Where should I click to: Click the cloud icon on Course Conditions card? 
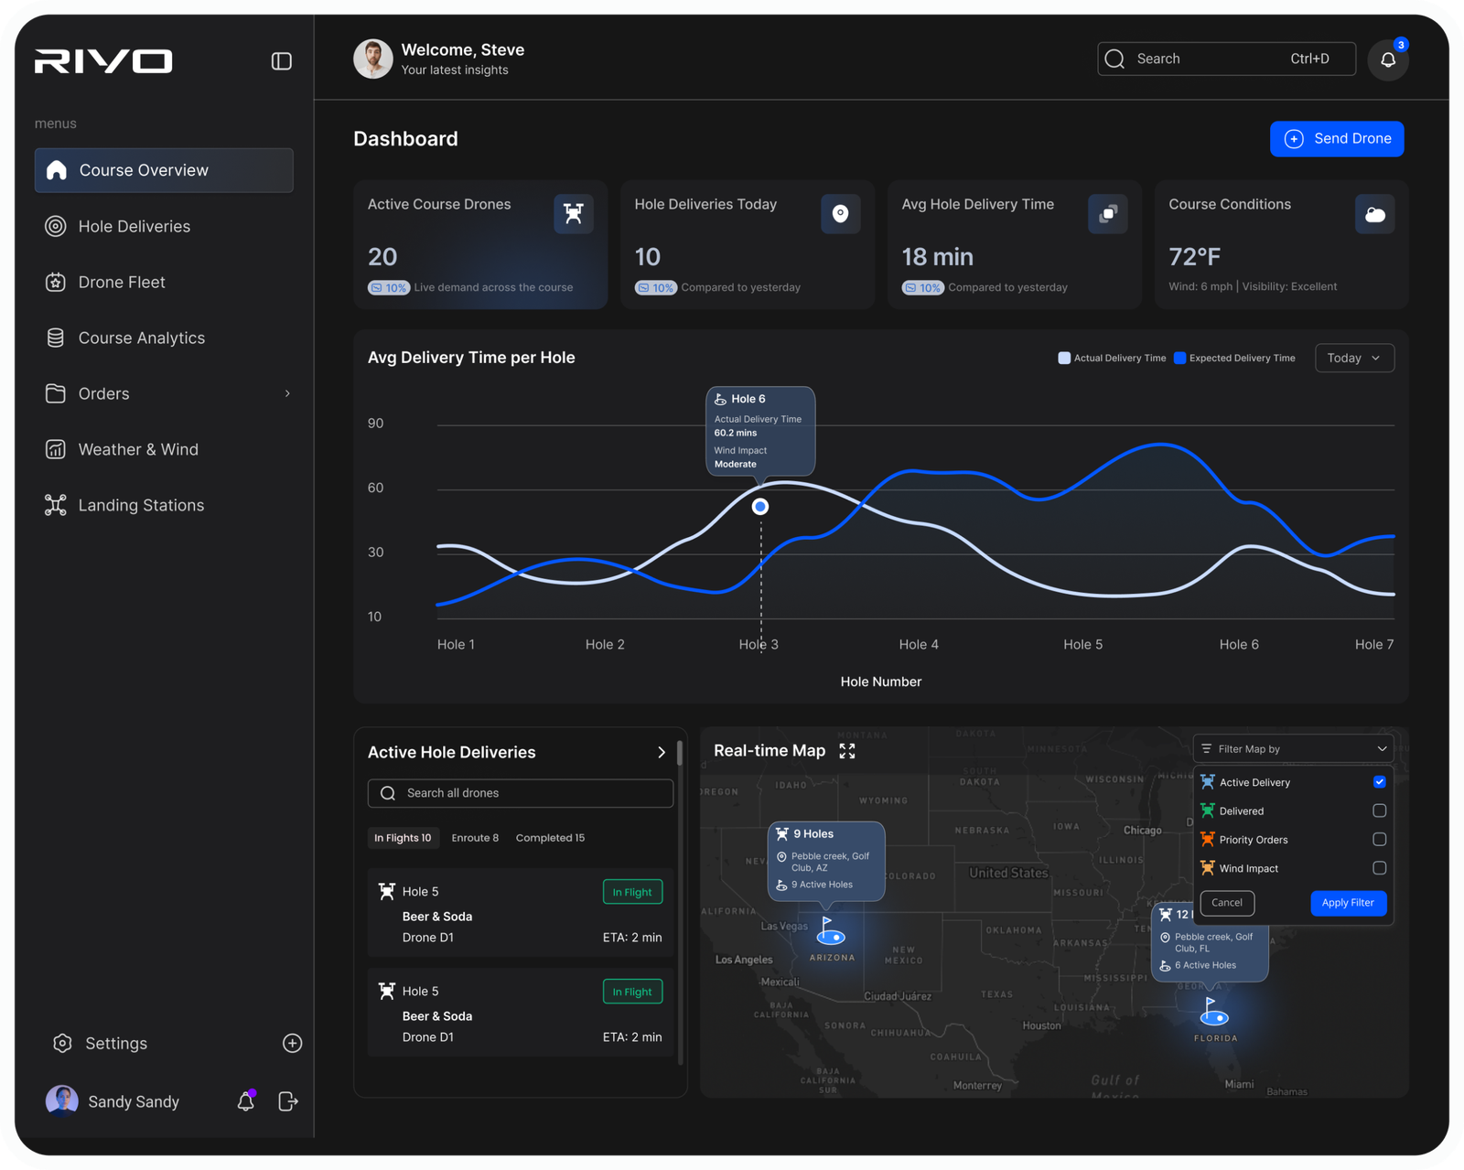(1374, 214)
